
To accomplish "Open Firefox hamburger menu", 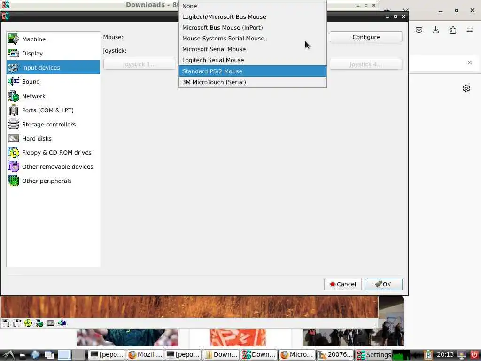I will pos(470,30).
